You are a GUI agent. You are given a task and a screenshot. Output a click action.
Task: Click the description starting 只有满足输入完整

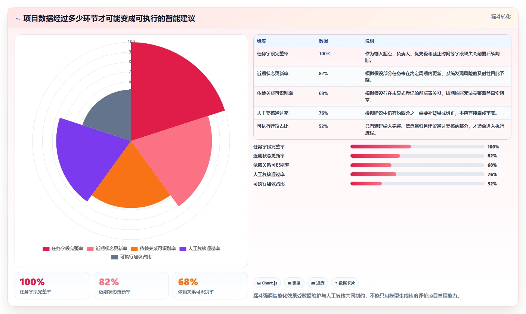pyautogui.click(x=435, y=129)
